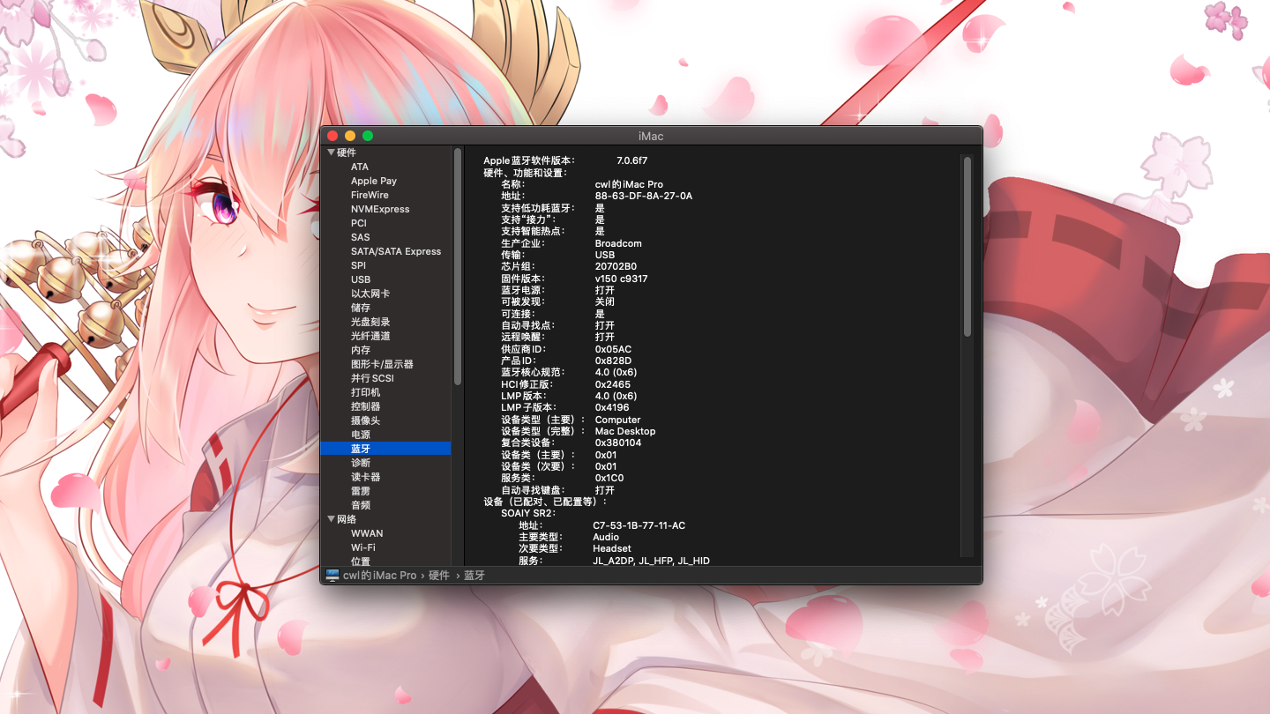1270x714 pixels.
Task: Select 打印机 in the sidebar
Action: 366,392
